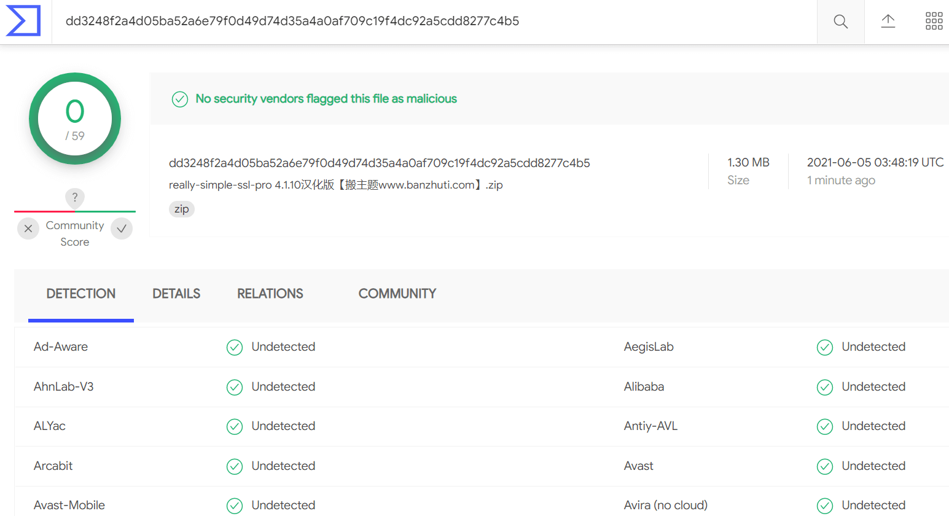
Task: Click the green check icon beside Ad-Aware
Action: tap(235, 347)
